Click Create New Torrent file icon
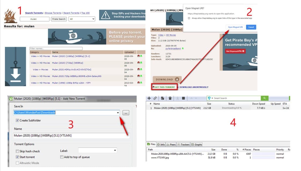301x171 pixels. pyautogui.click(x=163, y=98)
